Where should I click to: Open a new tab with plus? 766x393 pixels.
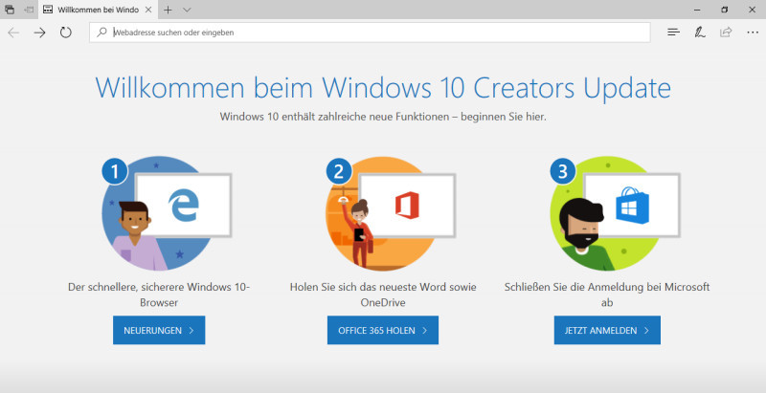coord(168,10)
